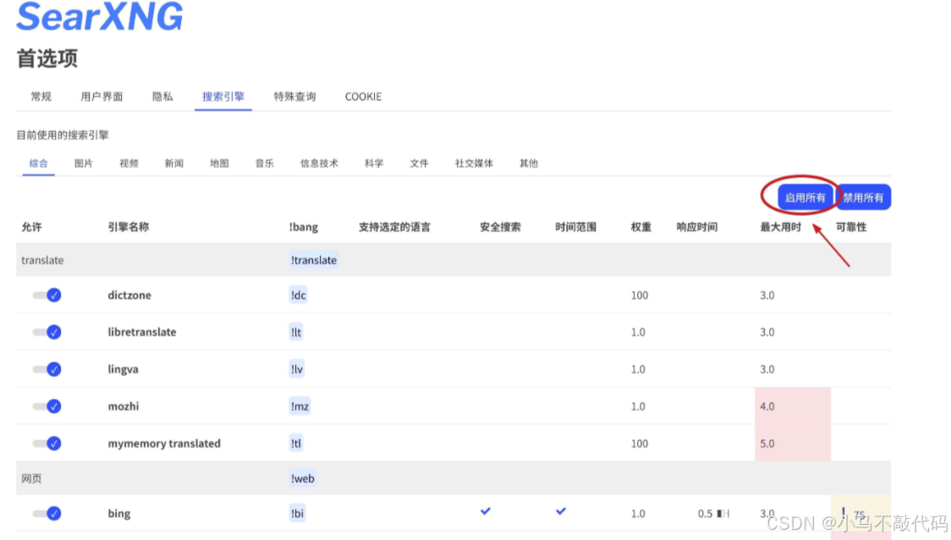Select the 其他 engine category tab
The image size is (951, 540).
tap(528, 163)
